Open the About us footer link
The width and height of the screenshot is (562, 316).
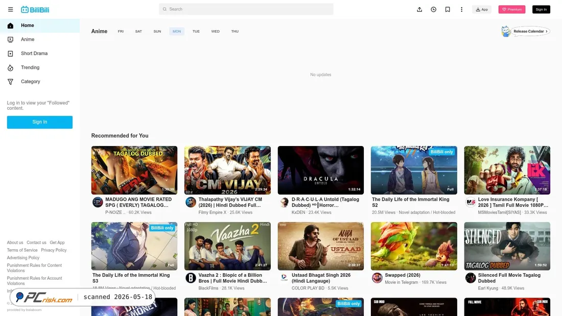point(15,242)
